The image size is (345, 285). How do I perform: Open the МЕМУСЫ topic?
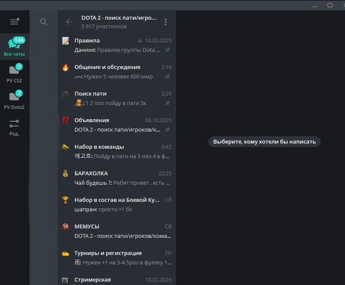point(116,231)
